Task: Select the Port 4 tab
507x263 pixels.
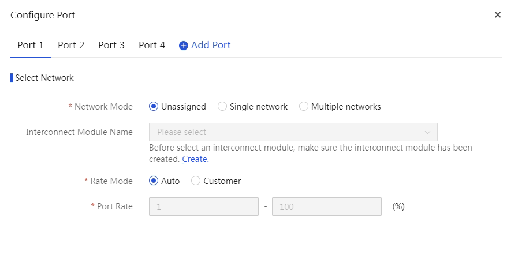Action: (152, 45)
